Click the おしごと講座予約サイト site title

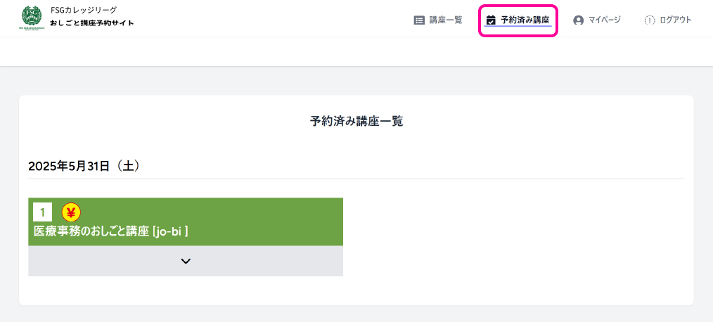coord(91,23)
